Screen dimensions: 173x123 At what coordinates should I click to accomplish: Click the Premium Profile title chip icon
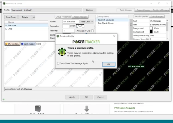(58, 36)
